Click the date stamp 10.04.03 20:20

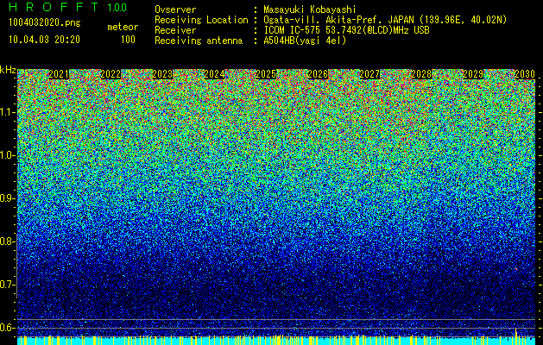point(44,40)
